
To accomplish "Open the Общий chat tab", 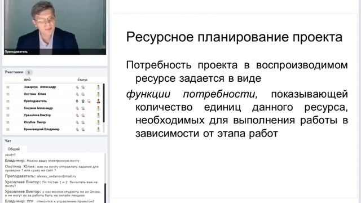I will (14, 149).
